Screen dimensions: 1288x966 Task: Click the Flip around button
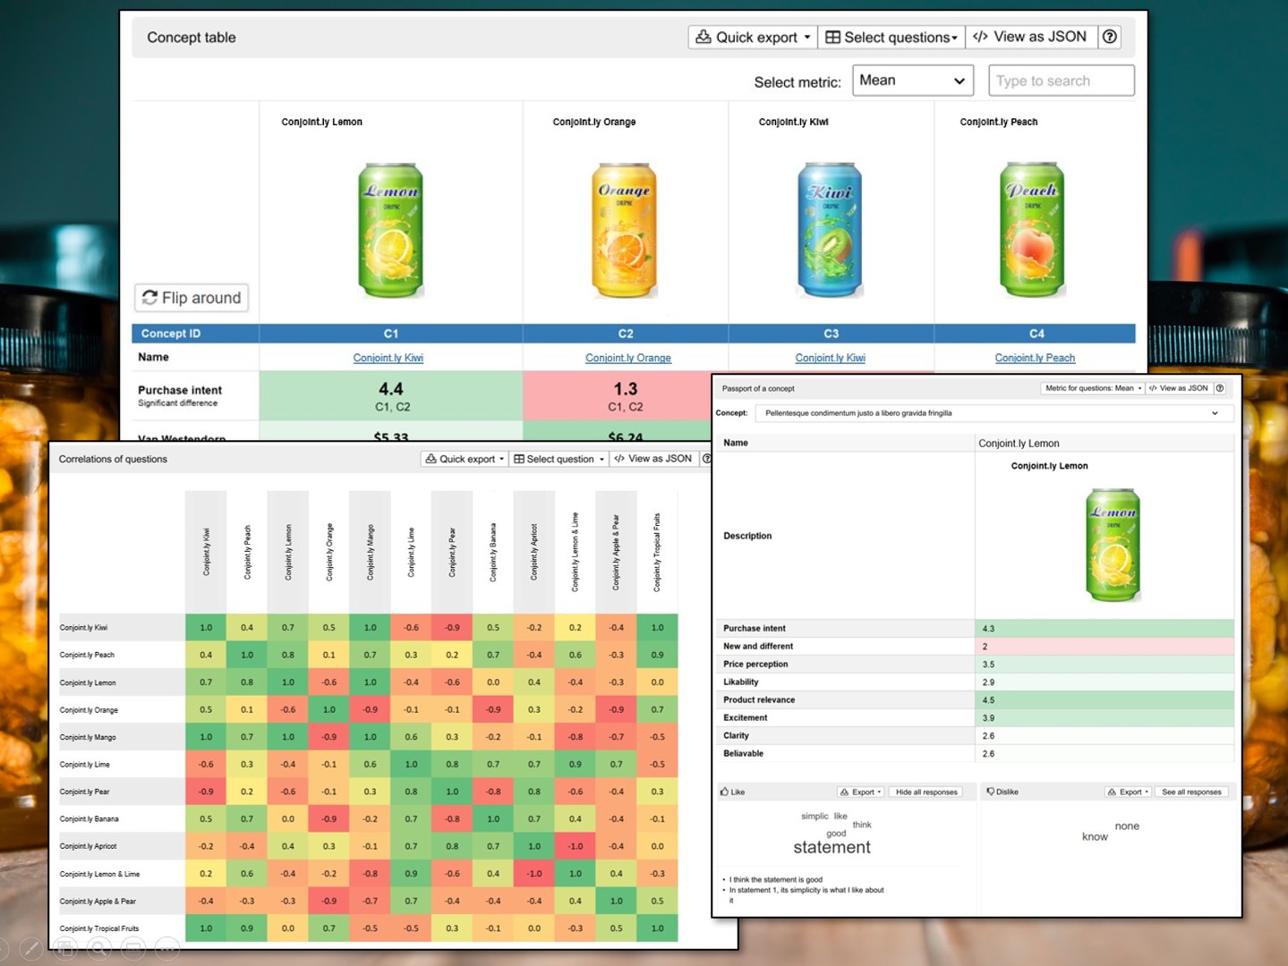pyautogui.click(x=192, y=298)
